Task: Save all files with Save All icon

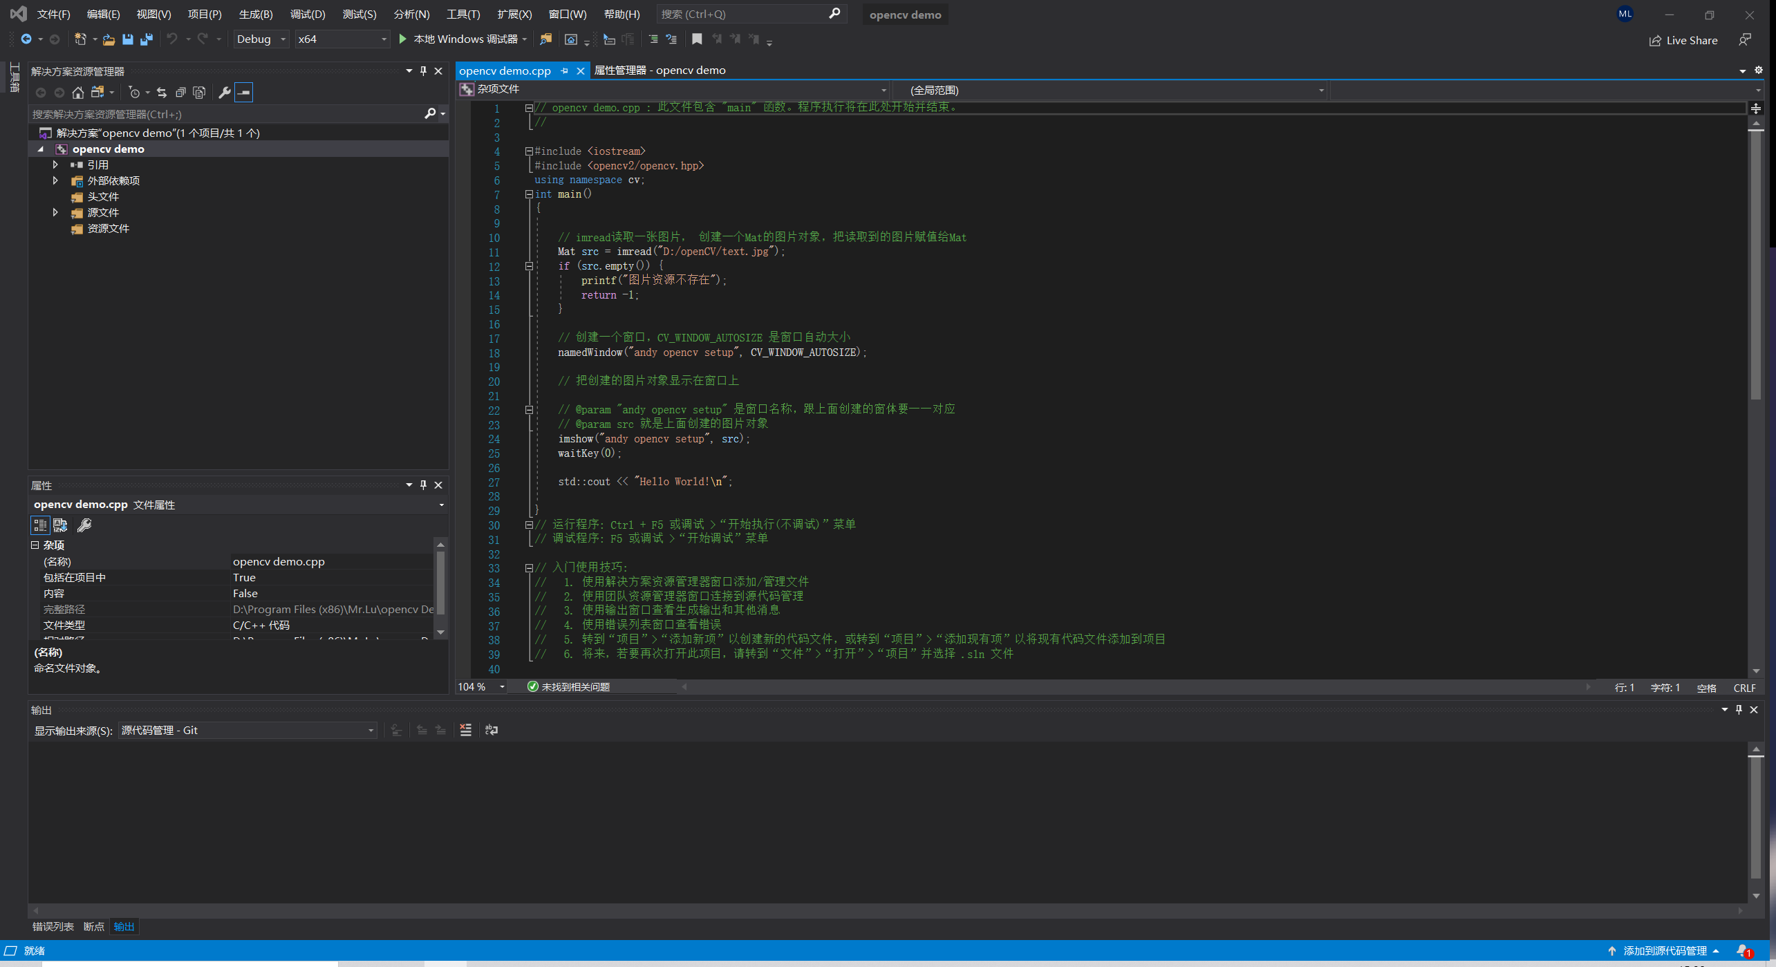Action: pos(146,39)
